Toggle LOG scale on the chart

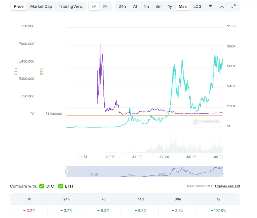tap(197, 6)
